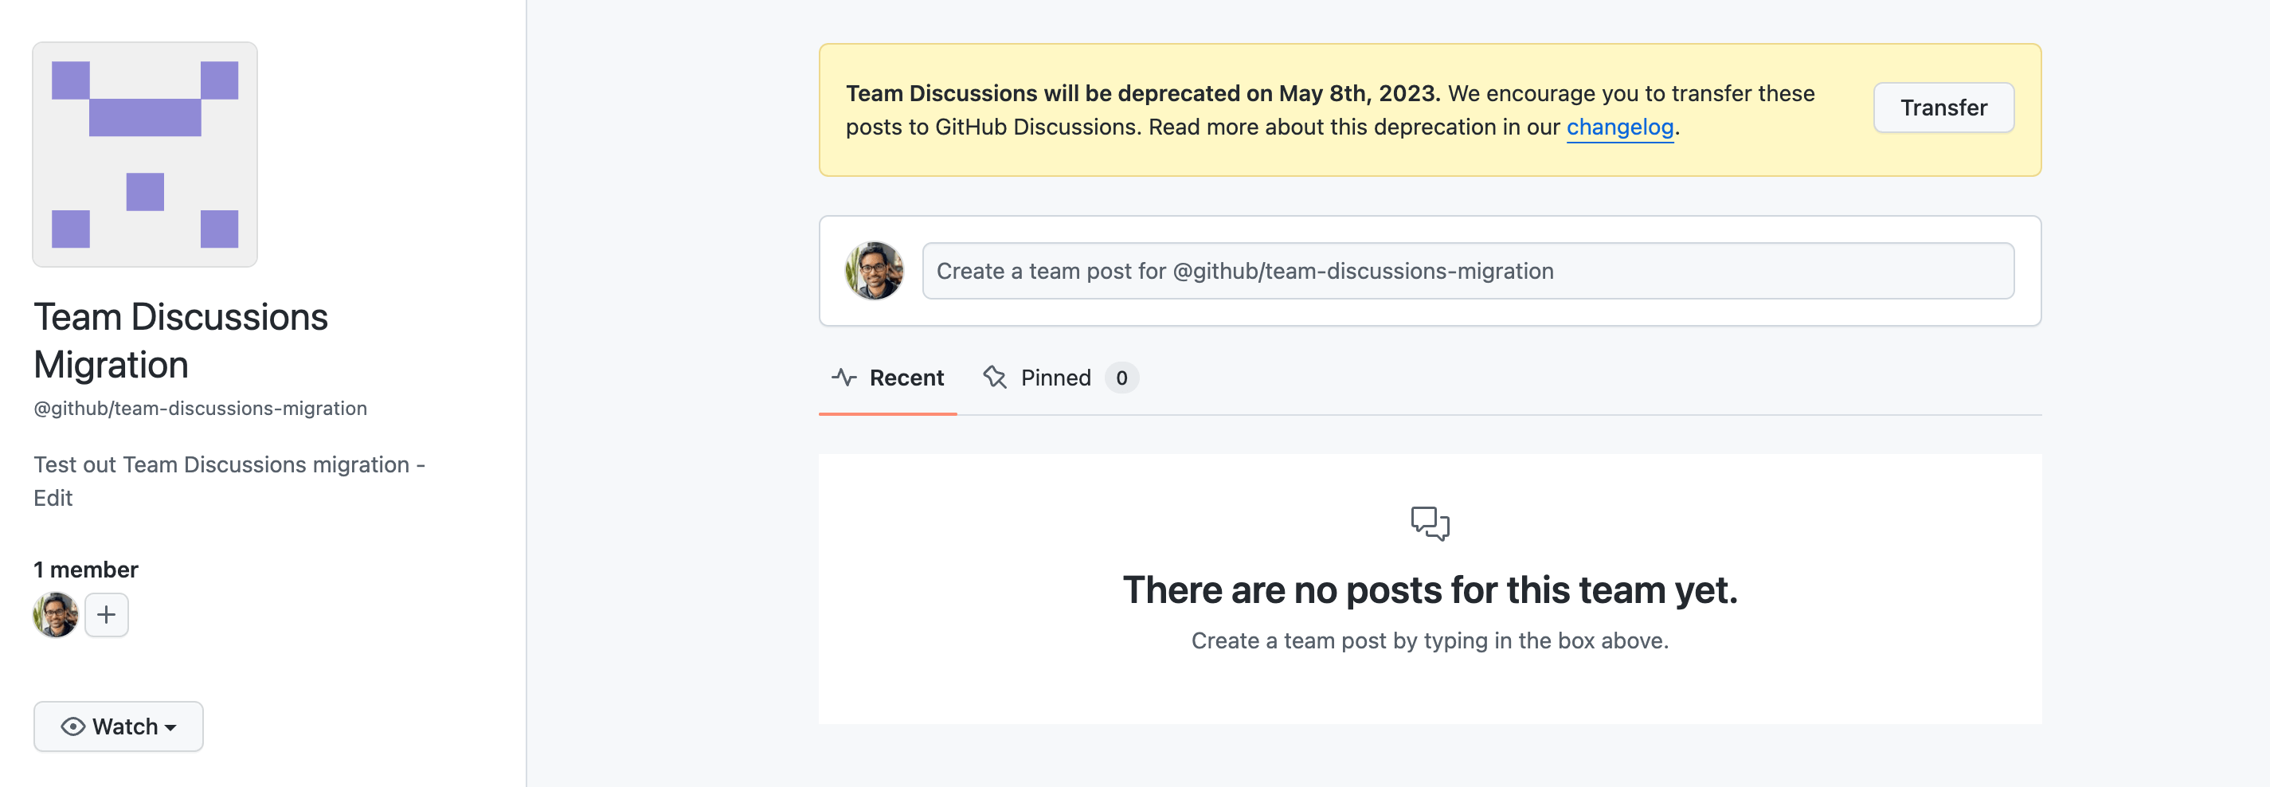Open the @github/team-discussions-migration handle
2270x787 pixels.
[x=200, y=408]
